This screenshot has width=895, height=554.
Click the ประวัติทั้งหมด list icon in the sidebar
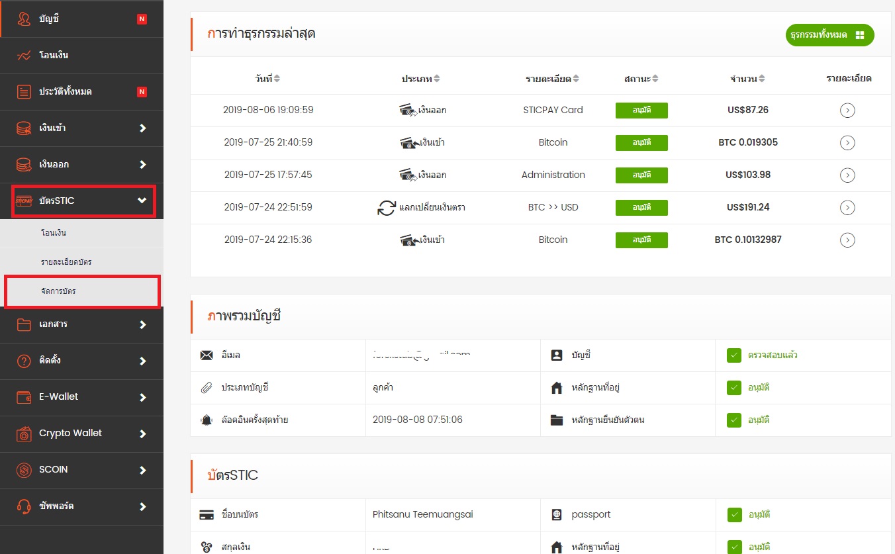pyautogui.click(x=24, y=91)
